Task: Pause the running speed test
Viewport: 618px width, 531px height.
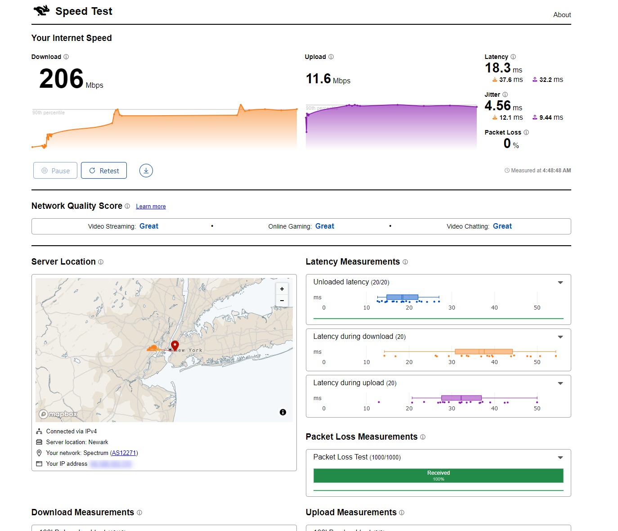Action: point(55,171)
